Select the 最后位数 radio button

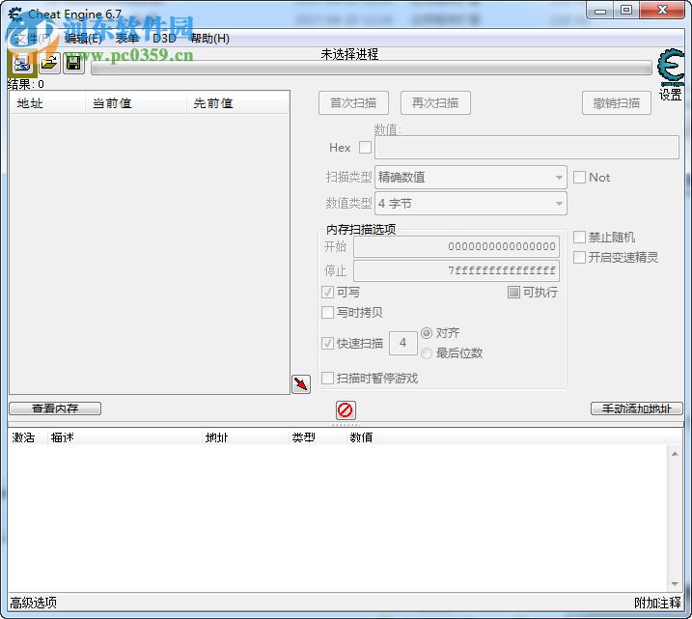[427, 353]
